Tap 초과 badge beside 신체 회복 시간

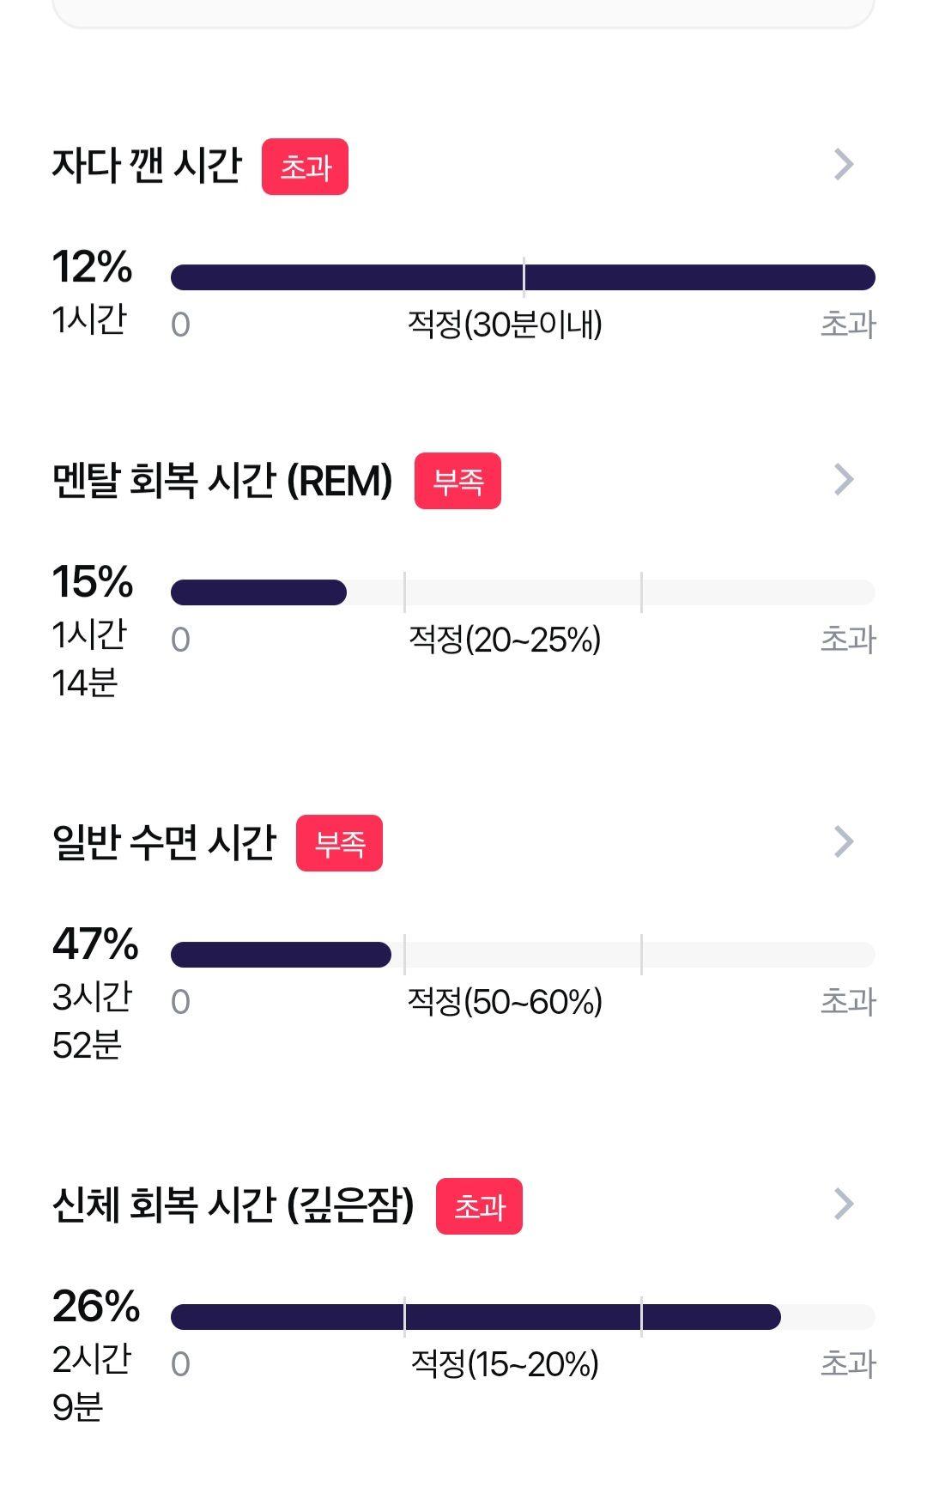point(479,1206)
